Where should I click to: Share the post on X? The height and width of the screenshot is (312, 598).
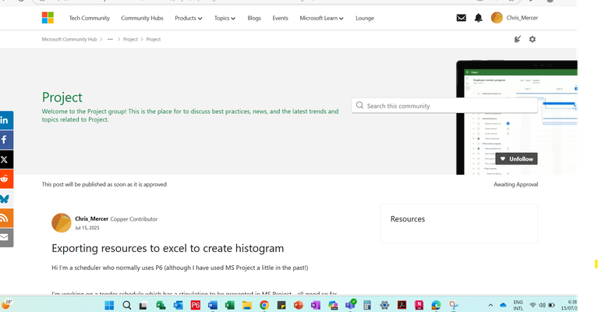coord(5,159)
